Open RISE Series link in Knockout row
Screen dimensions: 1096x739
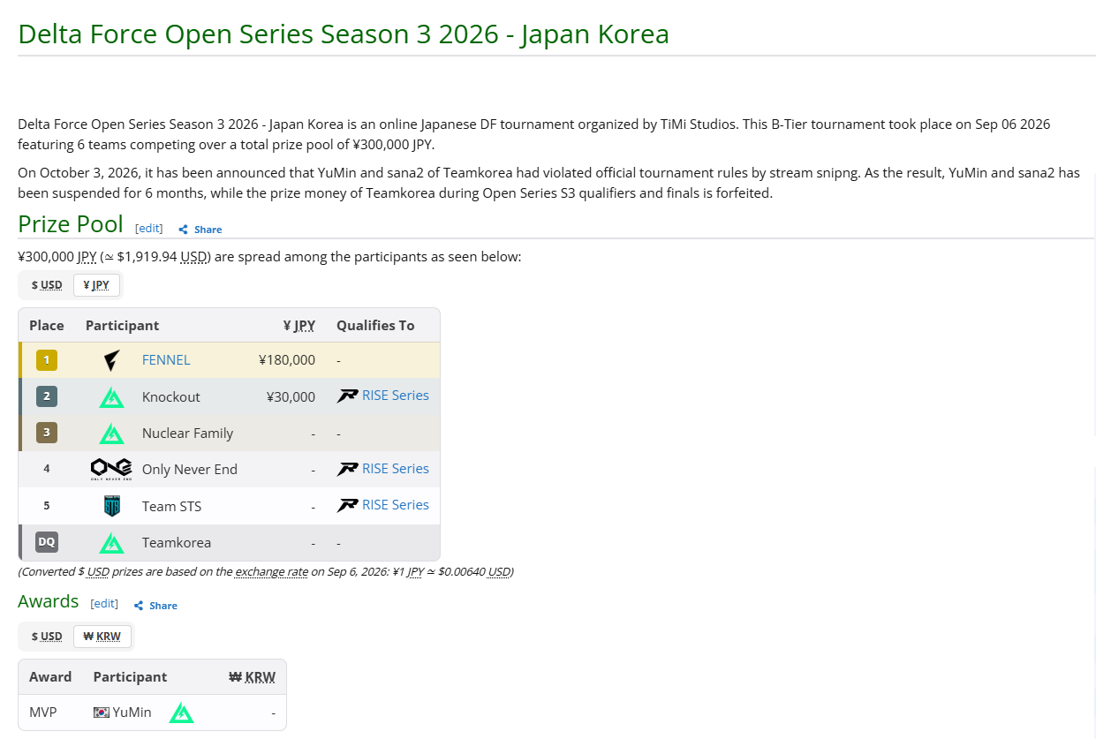pyautogui.click(x=396, y=396)
